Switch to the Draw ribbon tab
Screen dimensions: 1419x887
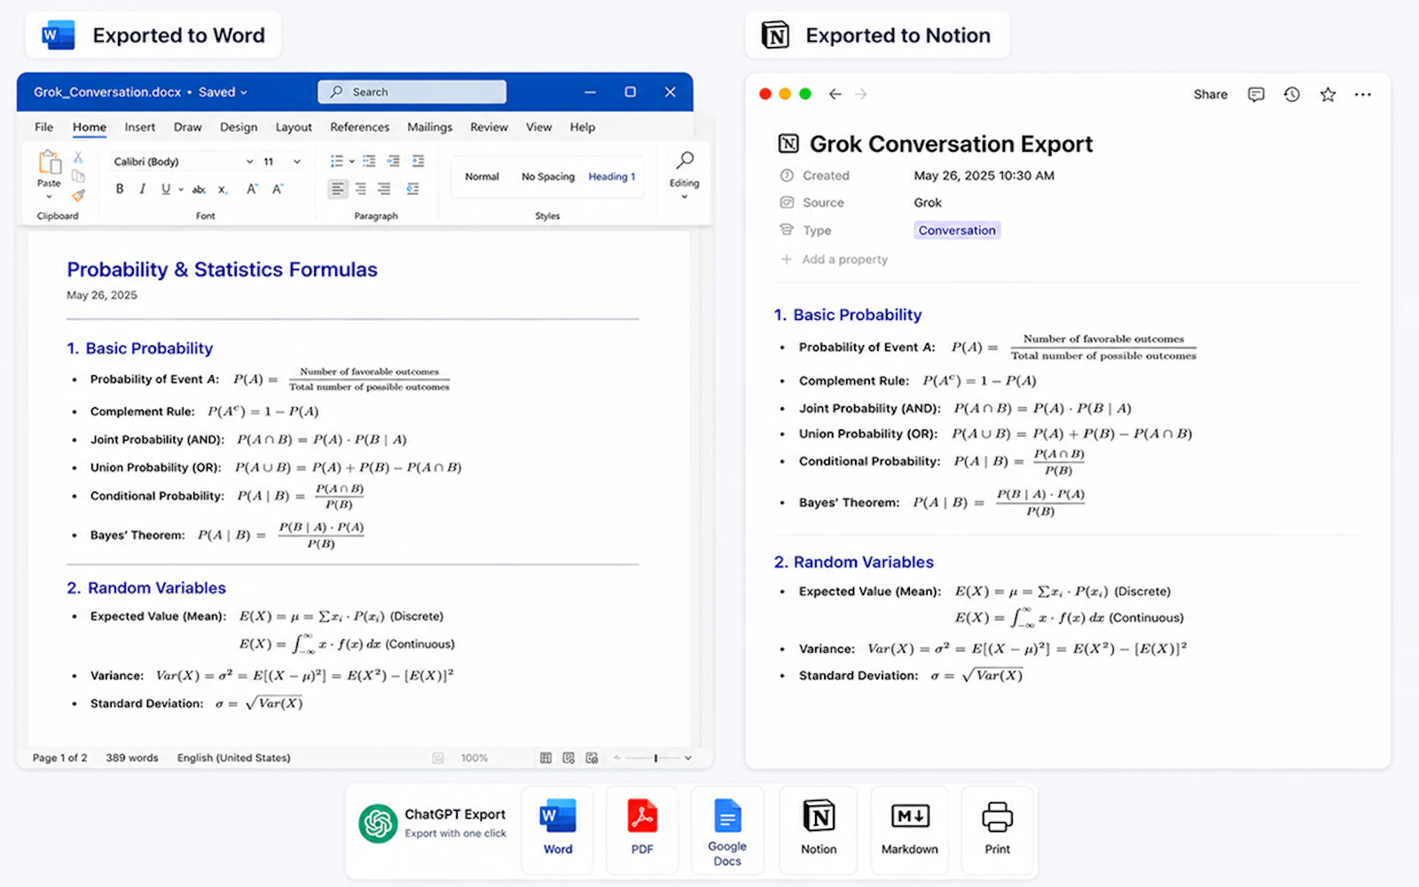187,127
